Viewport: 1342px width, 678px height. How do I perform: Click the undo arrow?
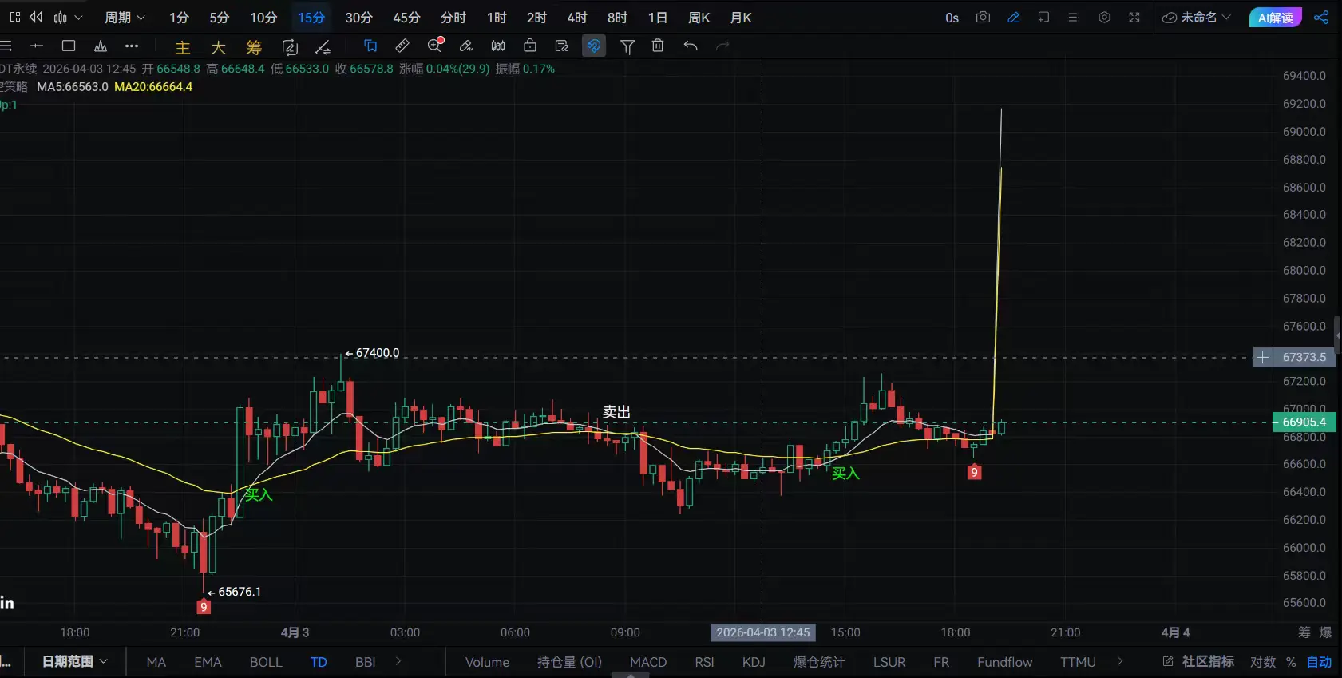(691, 46)
